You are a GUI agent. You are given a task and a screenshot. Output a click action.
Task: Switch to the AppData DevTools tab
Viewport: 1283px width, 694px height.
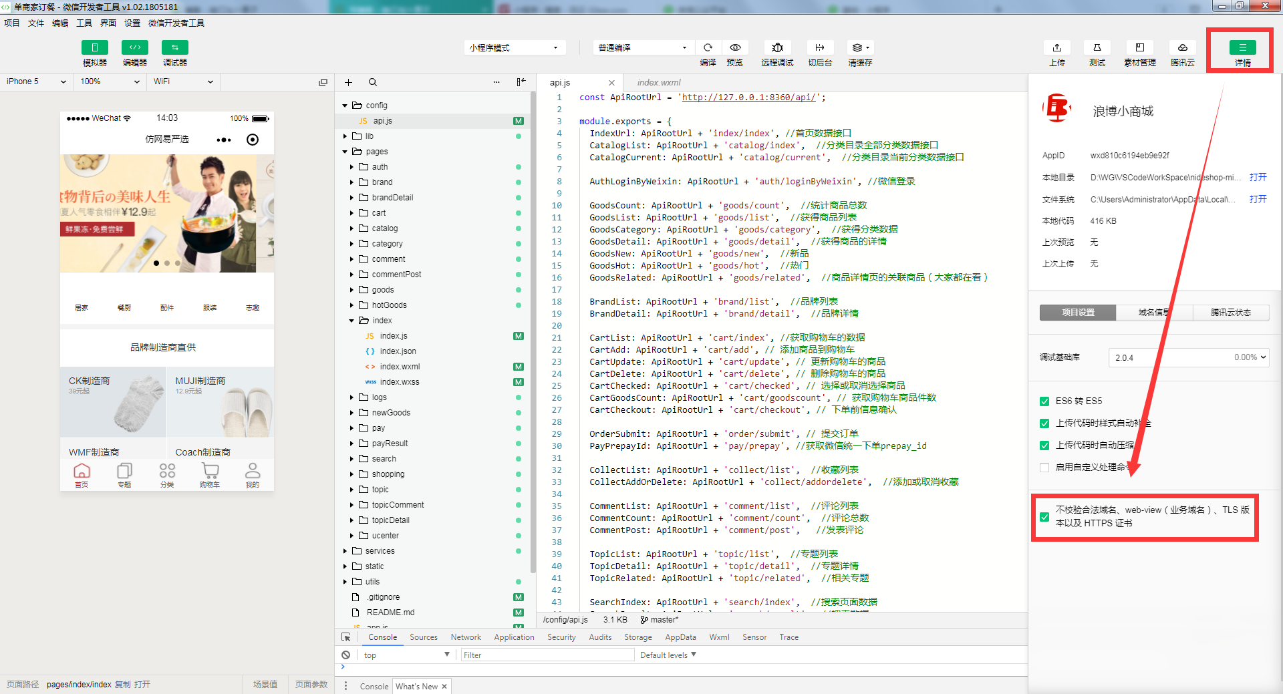point(680,637)
